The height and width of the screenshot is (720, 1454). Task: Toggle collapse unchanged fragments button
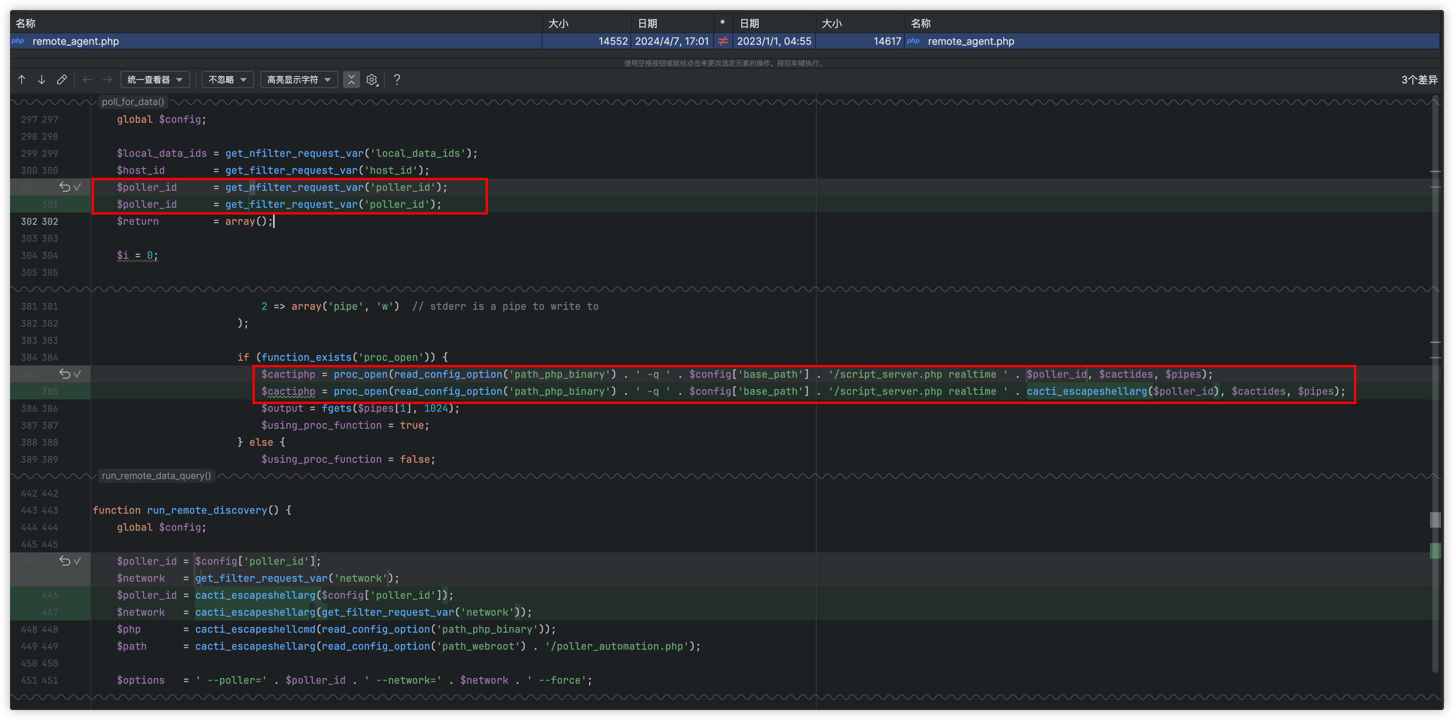pos(351,80)
